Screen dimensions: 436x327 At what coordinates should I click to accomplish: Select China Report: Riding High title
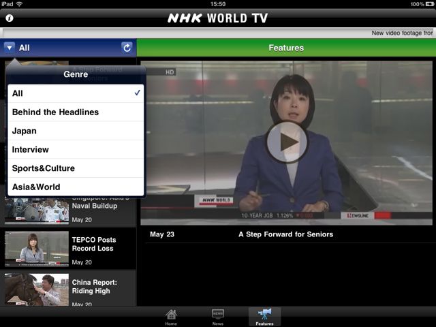(95, 286)
